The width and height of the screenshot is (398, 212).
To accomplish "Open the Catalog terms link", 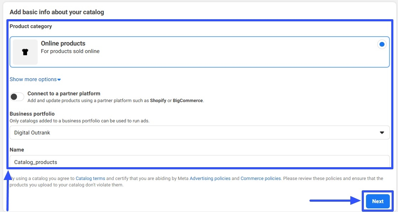I will [x=90, y=179].
